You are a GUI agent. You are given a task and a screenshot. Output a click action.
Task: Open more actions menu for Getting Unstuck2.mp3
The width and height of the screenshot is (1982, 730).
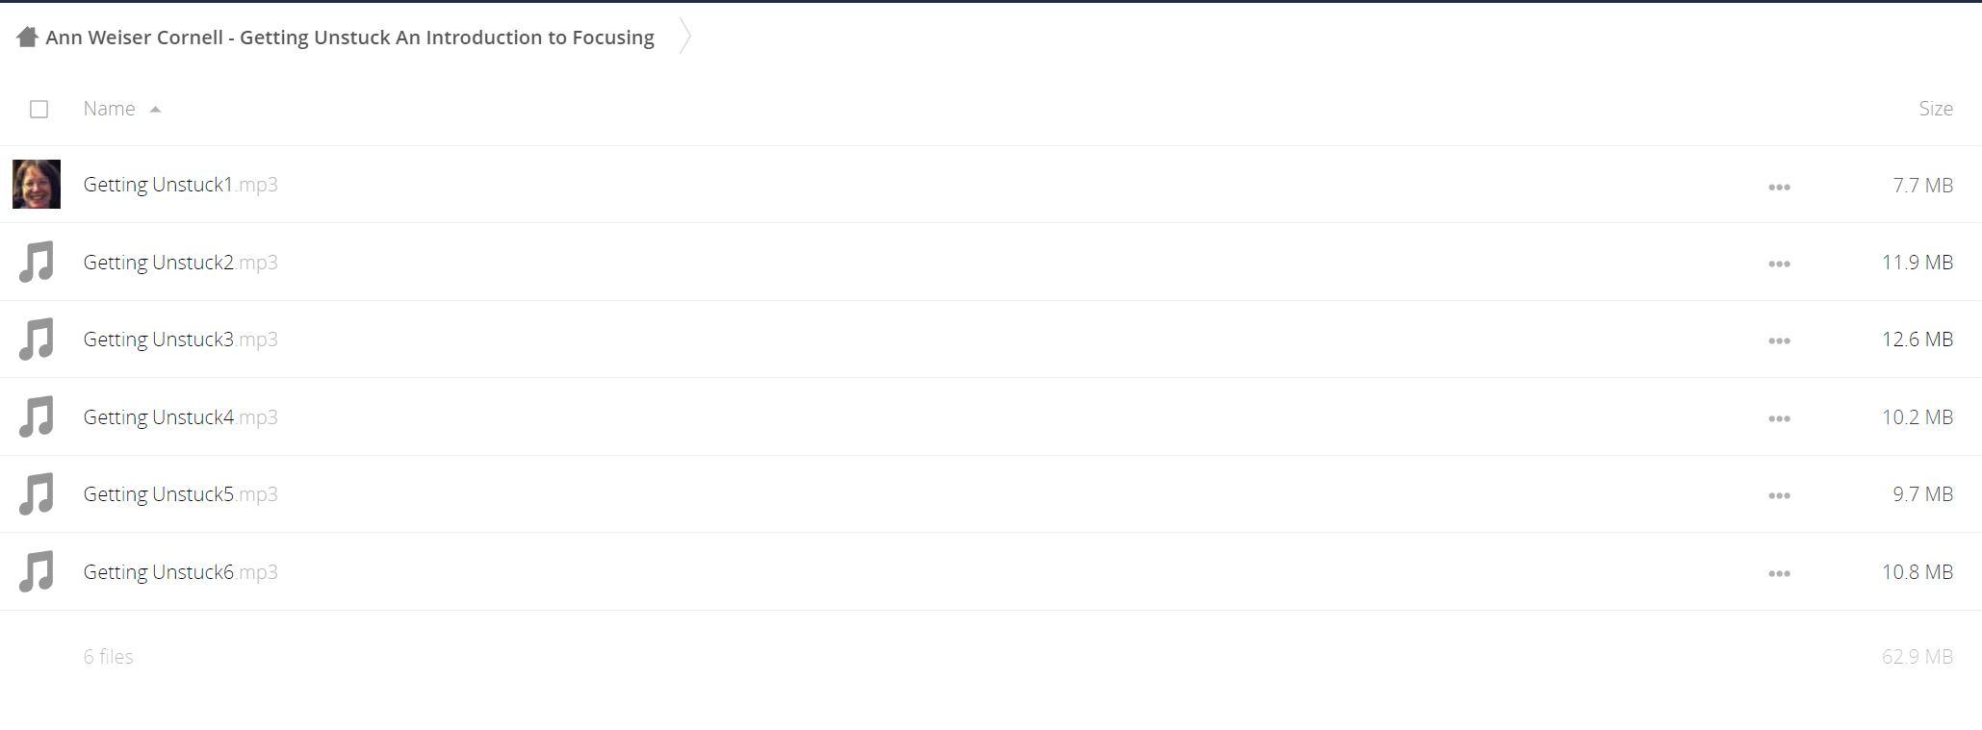1779,264
